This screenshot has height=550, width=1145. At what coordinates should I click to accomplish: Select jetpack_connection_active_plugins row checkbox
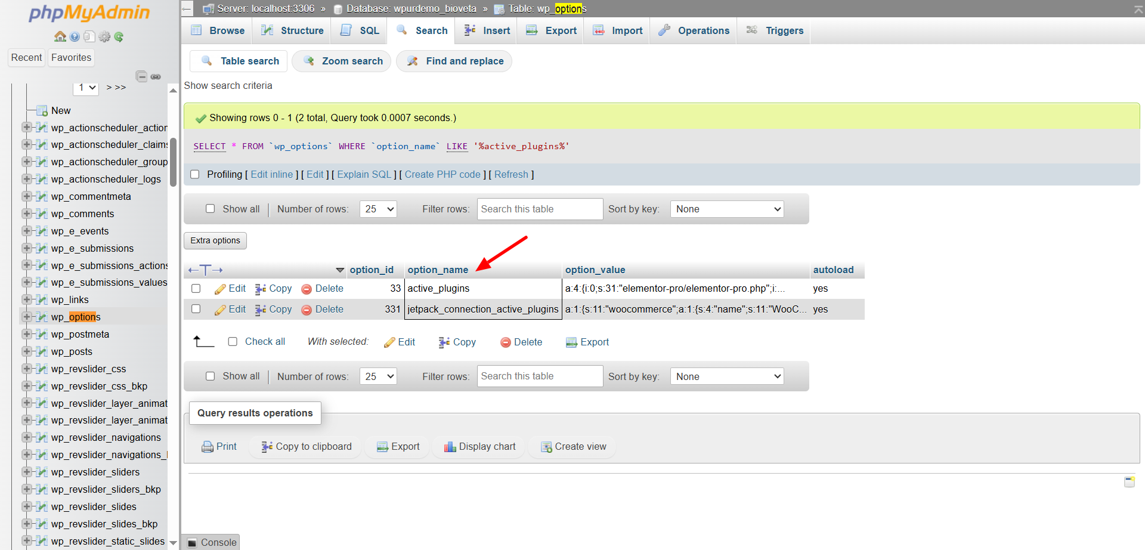(x=196, y=309)
